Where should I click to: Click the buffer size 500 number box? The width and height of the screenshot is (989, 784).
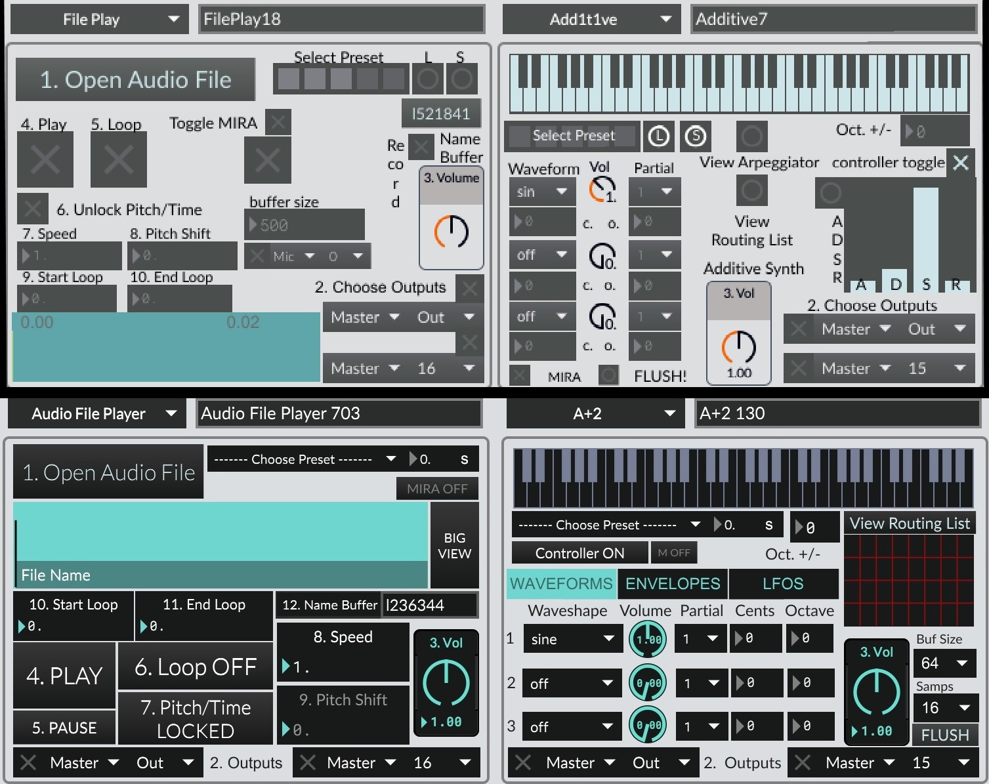[x=305, y=225]
